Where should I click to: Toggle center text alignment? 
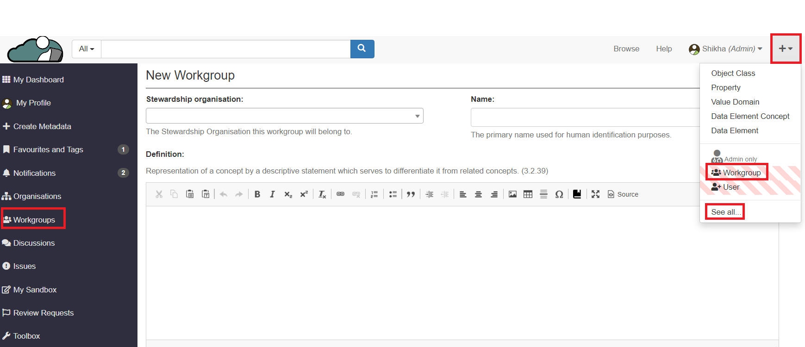coord(478,194)
